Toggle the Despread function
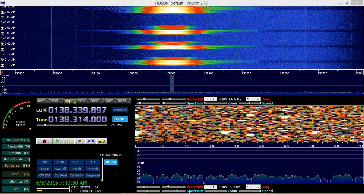 pos(93,175)
